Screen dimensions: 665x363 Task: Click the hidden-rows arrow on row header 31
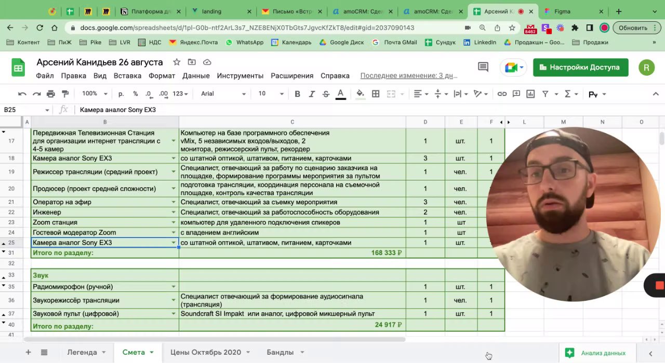click(x=4, y=252)
